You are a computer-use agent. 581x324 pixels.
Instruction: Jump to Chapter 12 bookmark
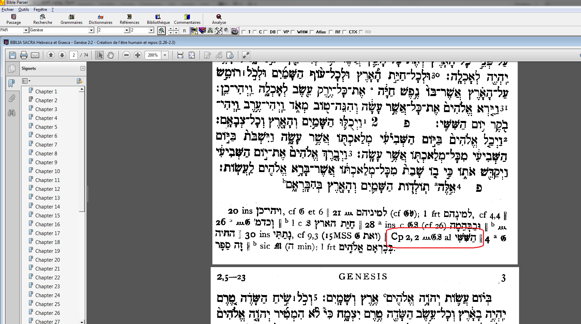47,189
